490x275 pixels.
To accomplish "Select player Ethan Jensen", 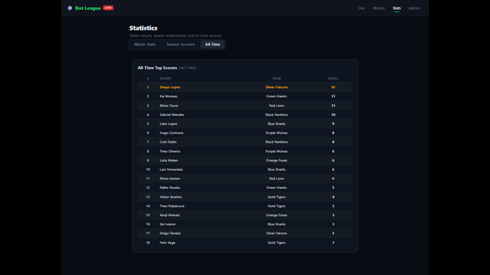I will (170, 179).
